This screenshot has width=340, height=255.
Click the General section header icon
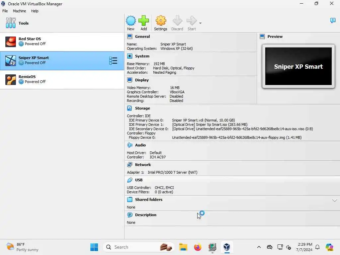(x=130, y=37)
